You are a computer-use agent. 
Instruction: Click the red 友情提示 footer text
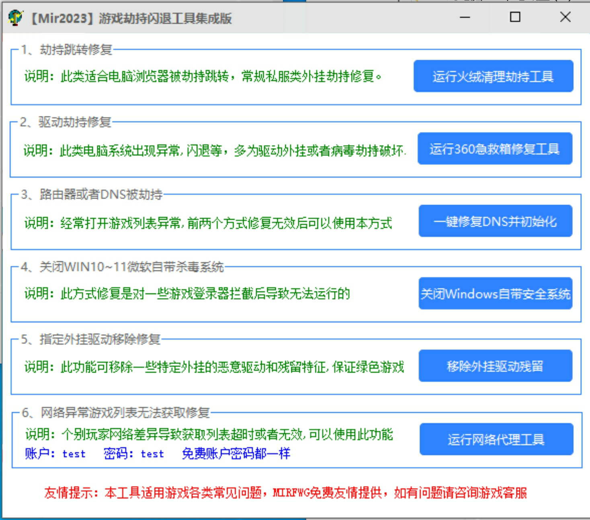tap(285, 493)
